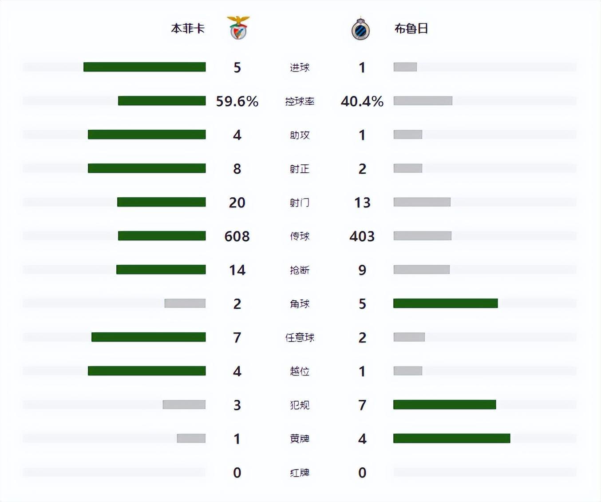Image resolution: width=601 pixels, height=502 pixels.
Task: Click the 红牌 red cards label
Action: (x=300, y=473)
